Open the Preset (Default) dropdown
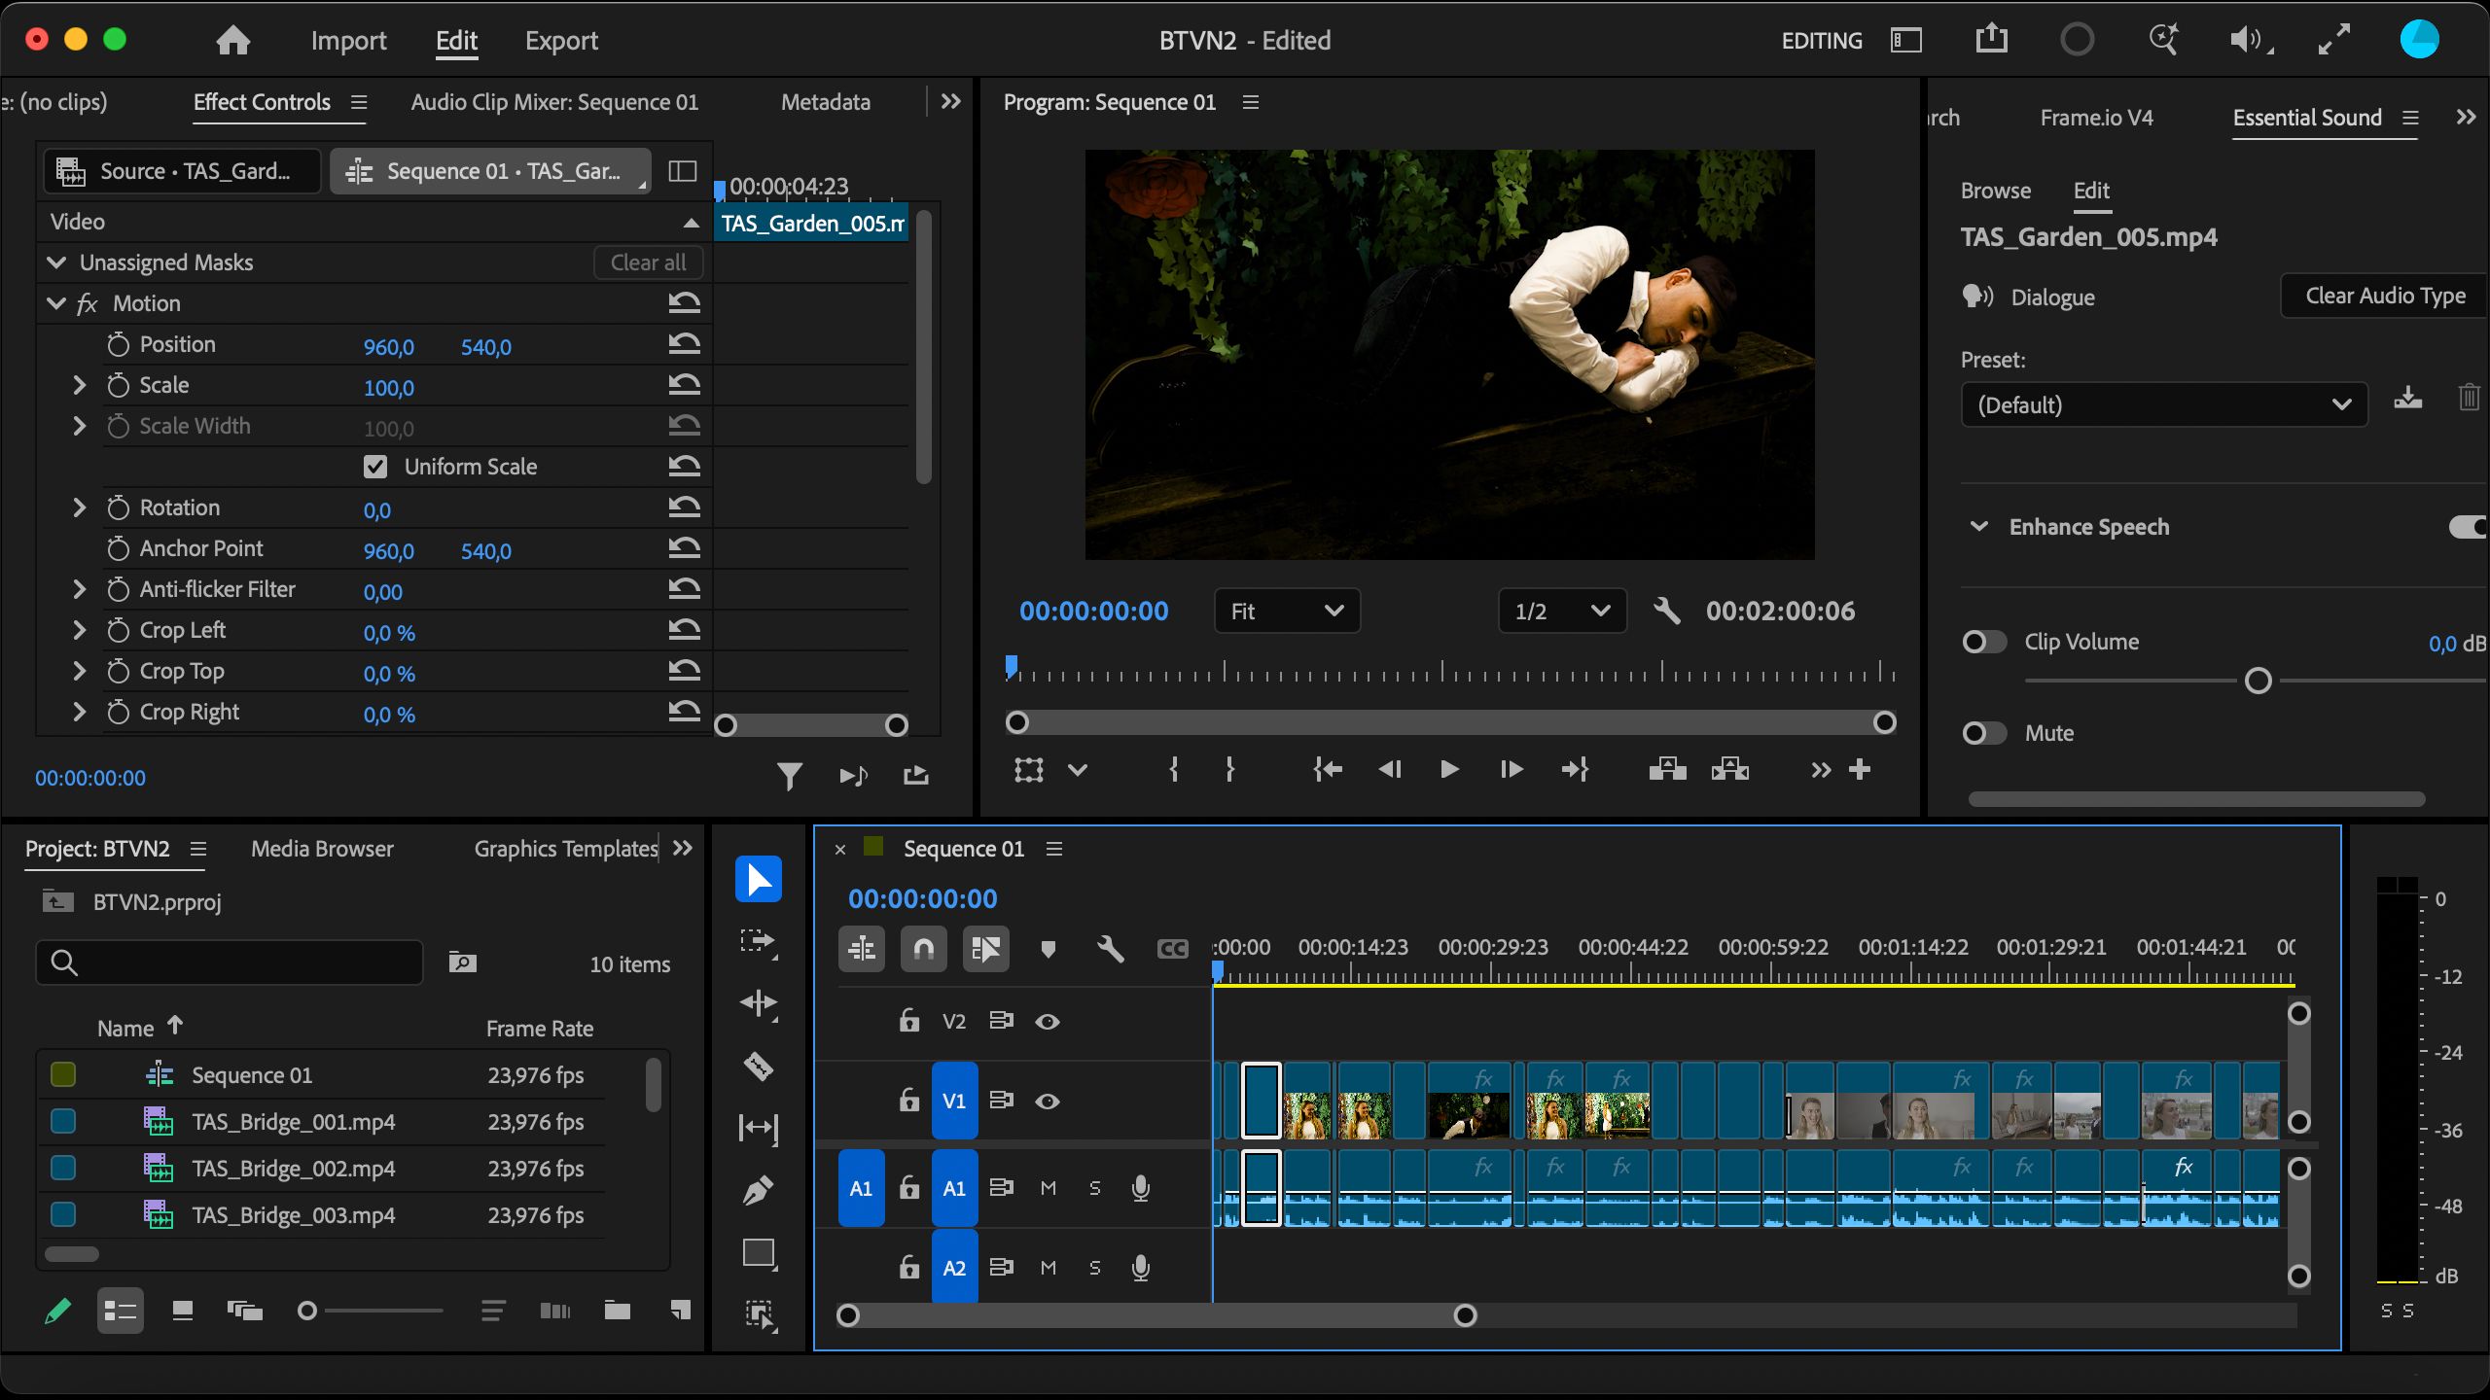 pos(2164,405)
